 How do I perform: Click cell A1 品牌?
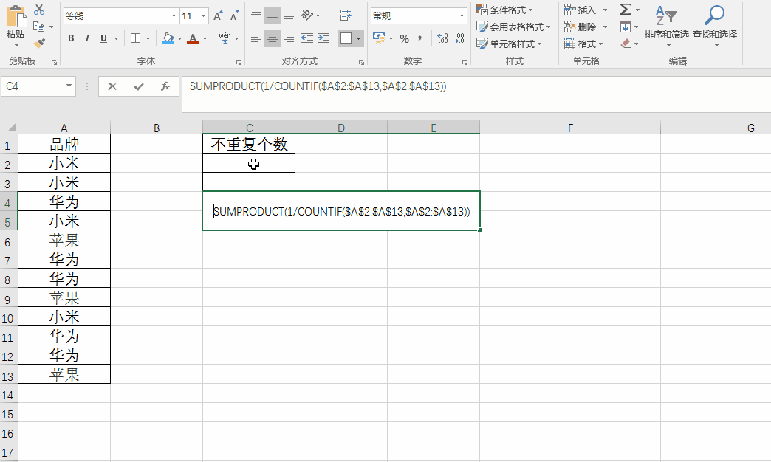click(x=64, y=144)
